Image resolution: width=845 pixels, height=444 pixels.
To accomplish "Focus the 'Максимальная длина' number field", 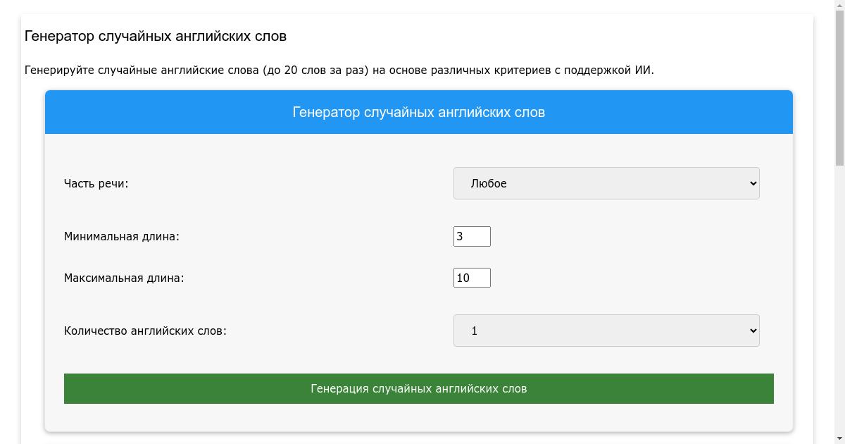I will [x=472, y=278].
